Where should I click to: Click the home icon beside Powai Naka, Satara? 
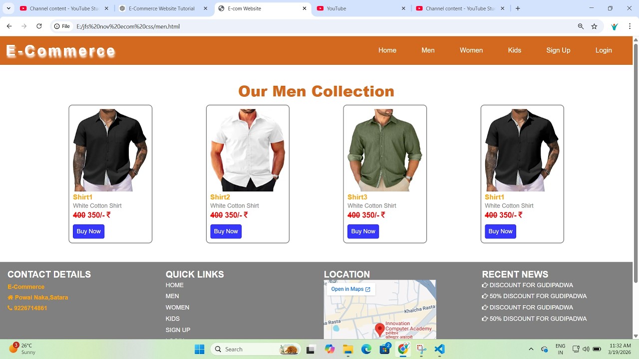(x=10, y=298)
